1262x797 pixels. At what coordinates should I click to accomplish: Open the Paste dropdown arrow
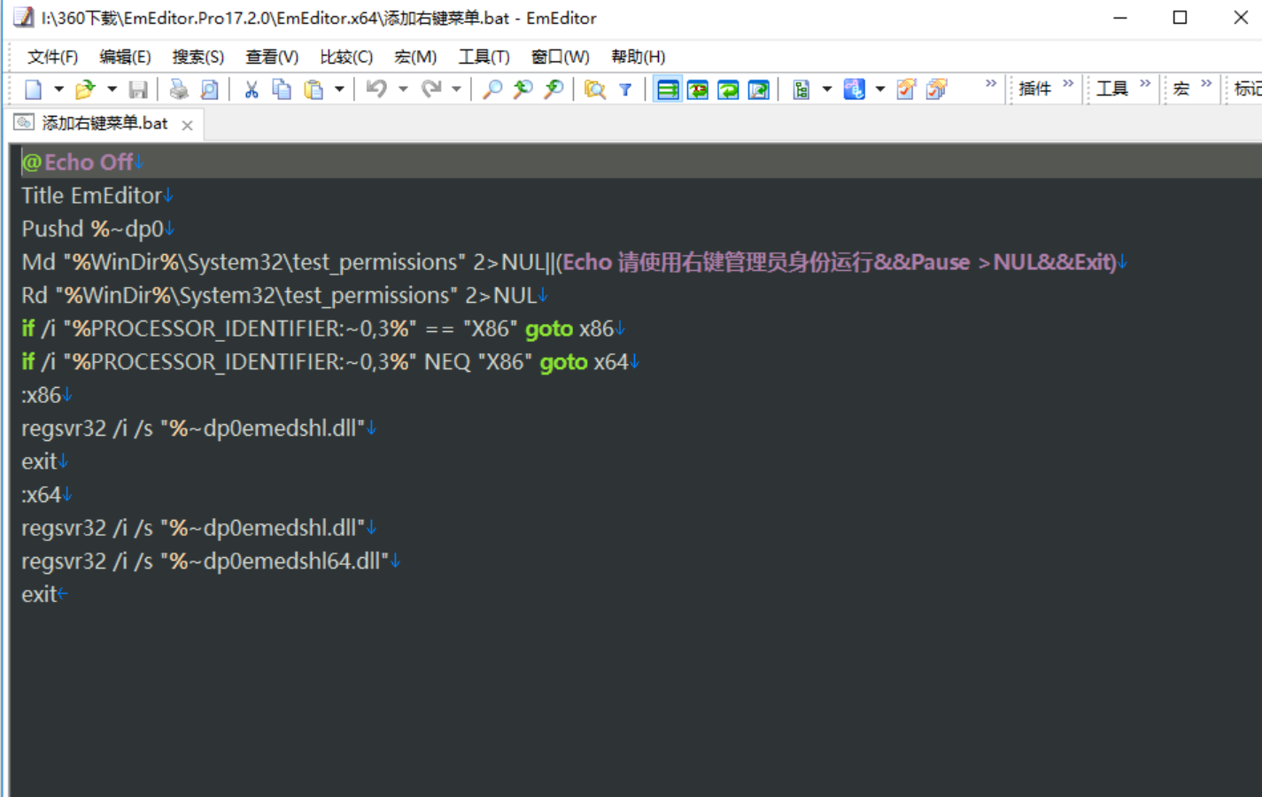(x=340, y=89)
